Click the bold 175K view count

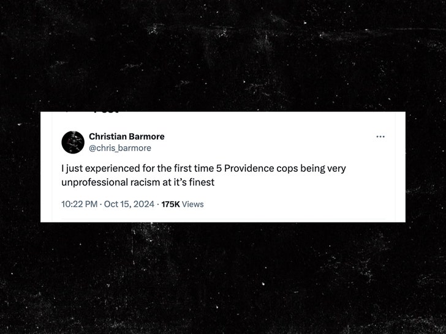(170, 204)
